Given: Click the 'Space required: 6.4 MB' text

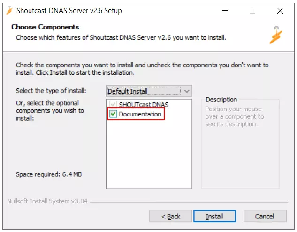Looking at the screenshot, I should click(49, 174).
